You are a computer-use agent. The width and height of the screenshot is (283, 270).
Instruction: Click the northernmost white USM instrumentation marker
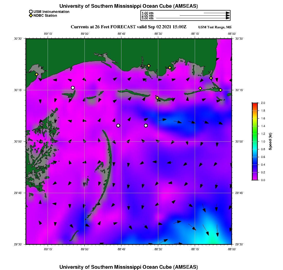(x=73, y=88)
